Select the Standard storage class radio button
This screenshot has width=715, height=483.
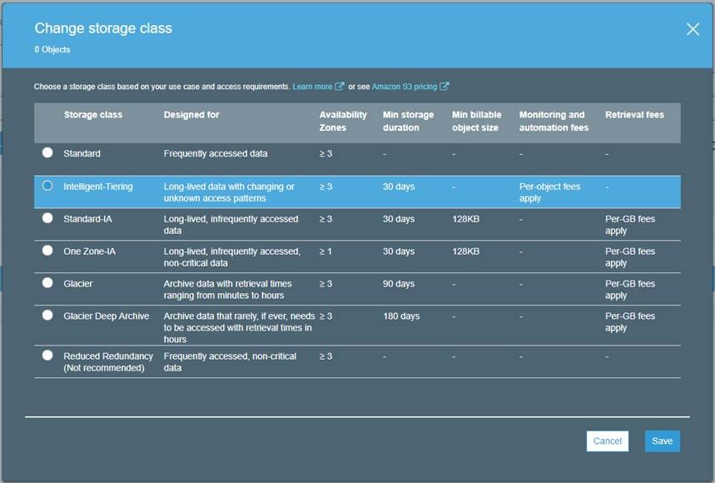(x=47, y=153)
